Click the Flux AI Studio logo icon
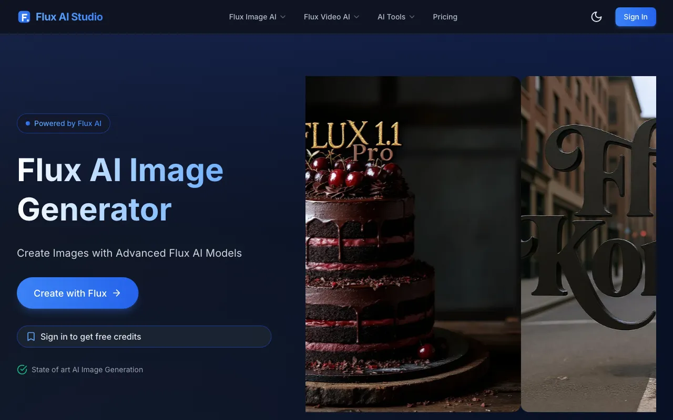673x420 pixels. point(24,17)
